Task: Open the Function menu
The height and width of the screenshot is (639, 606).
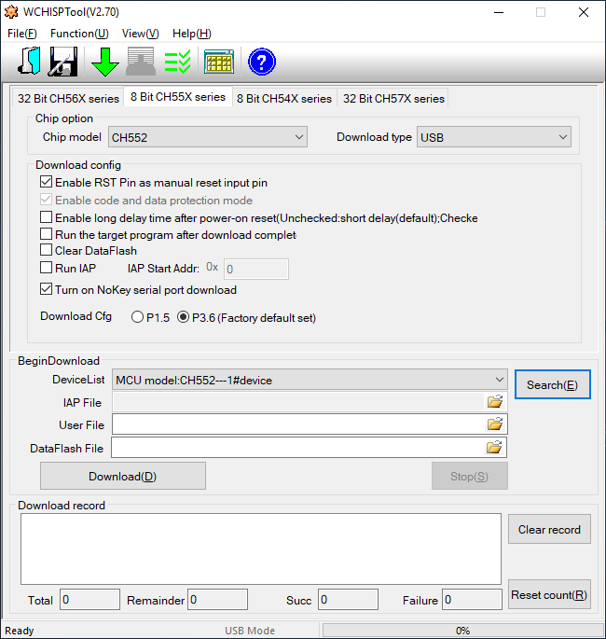Action: [79, 34]
